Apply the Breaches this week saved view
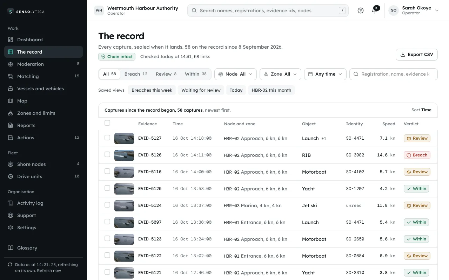Image resolution: width=449 pixels, height=280 pixels. pyautogui.click(x=152, y=90)
